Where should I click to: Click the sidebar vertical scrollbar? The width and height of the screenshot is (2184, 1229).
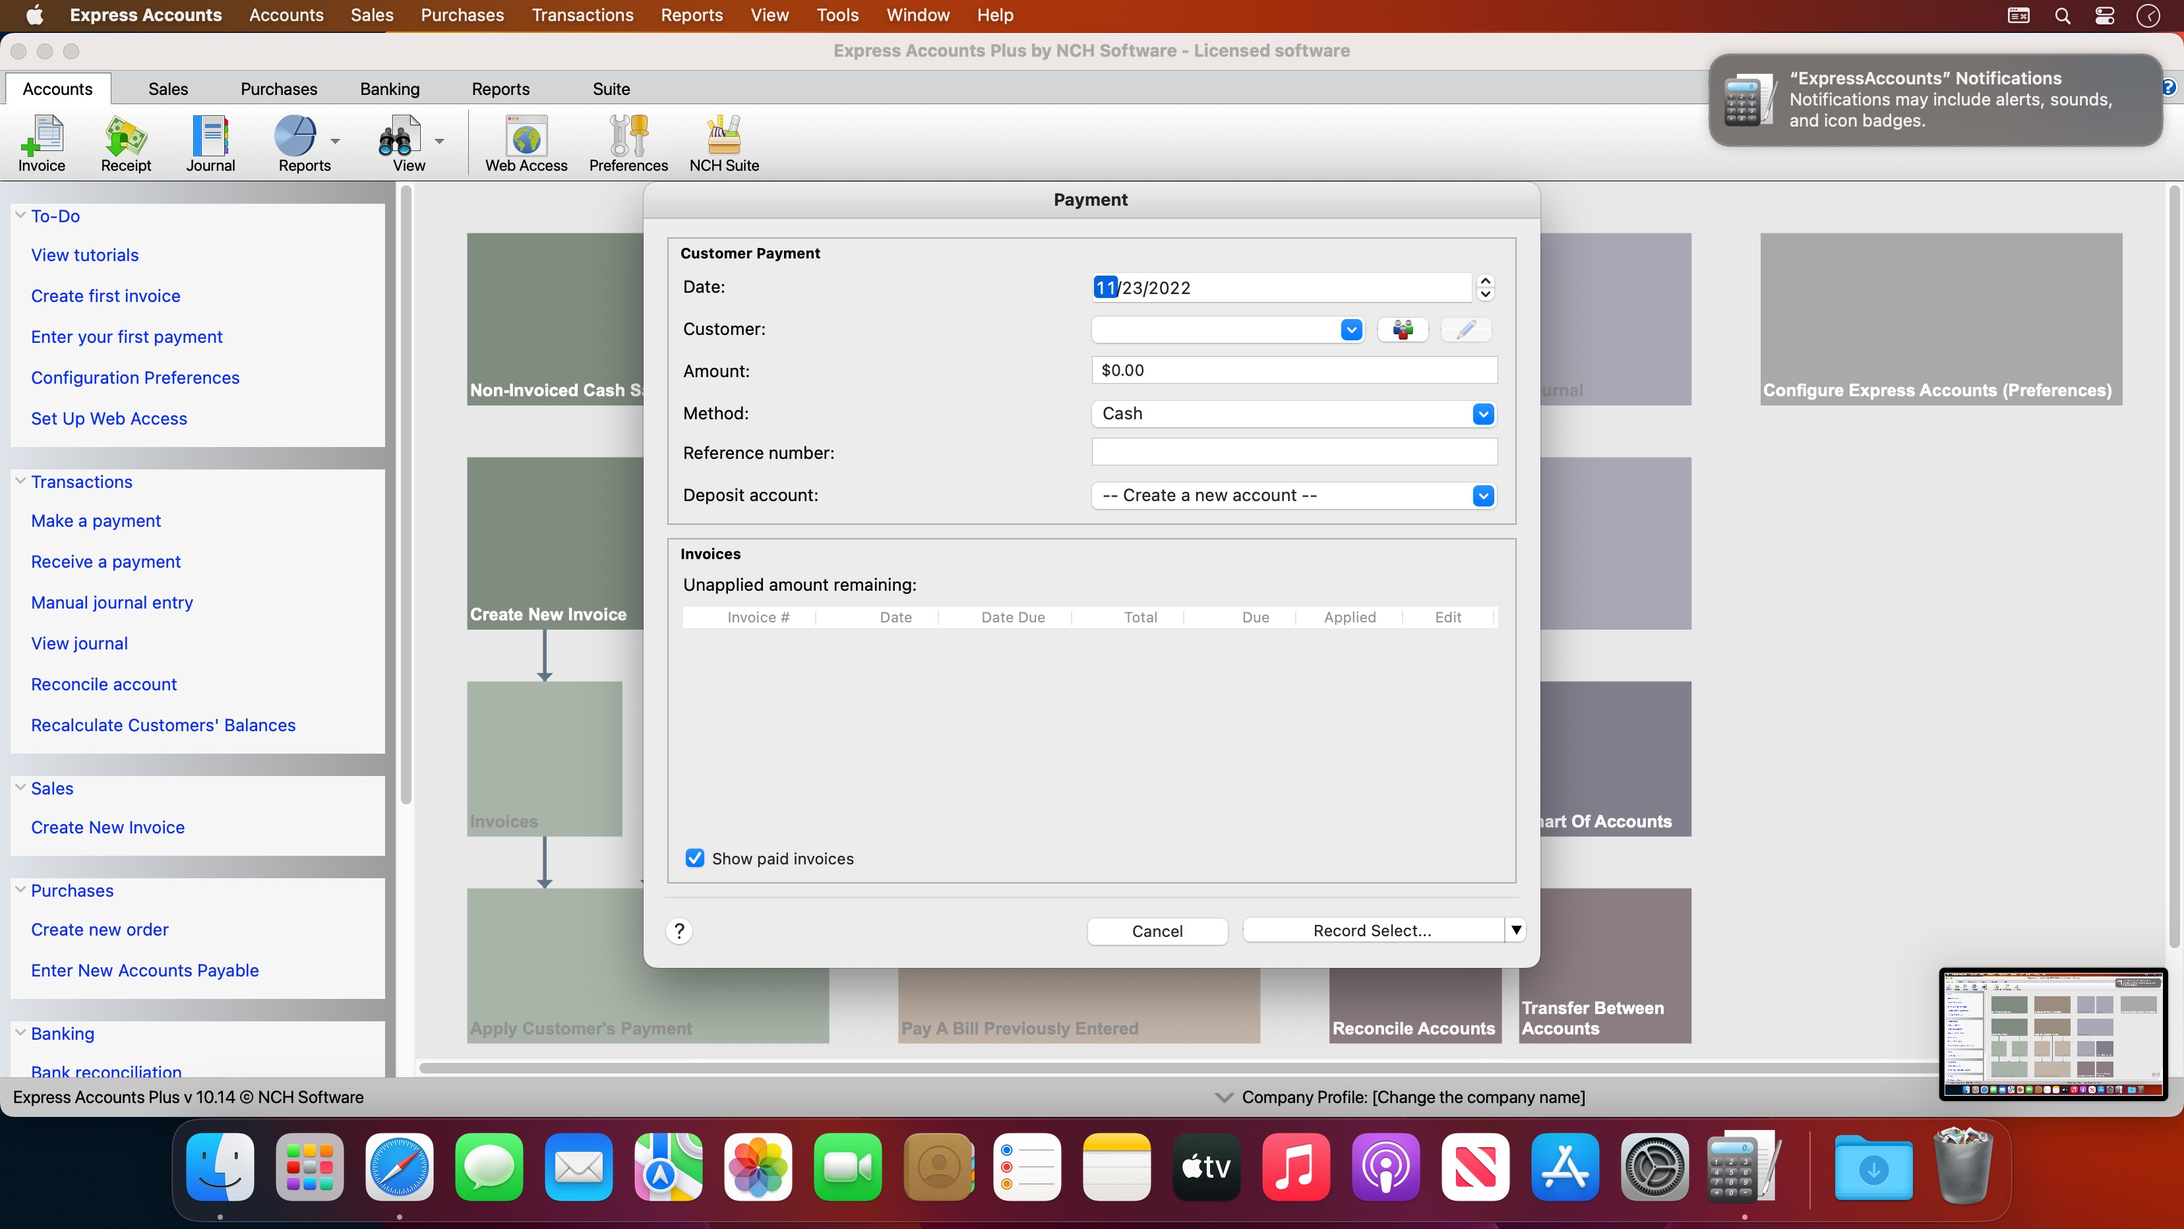point(406,496)
